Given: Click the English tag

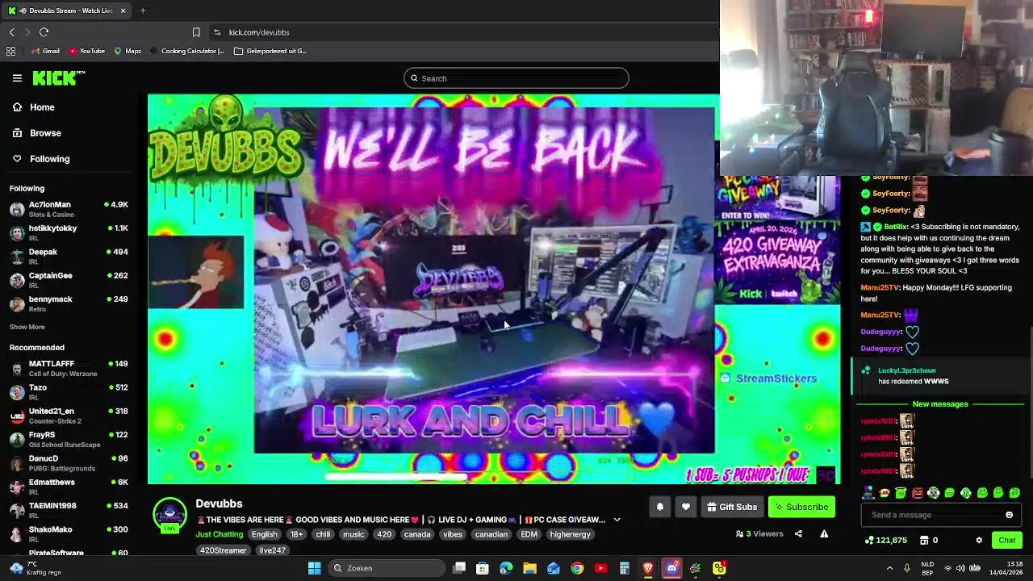Looking at the screenshot, I should click(264, 534).
